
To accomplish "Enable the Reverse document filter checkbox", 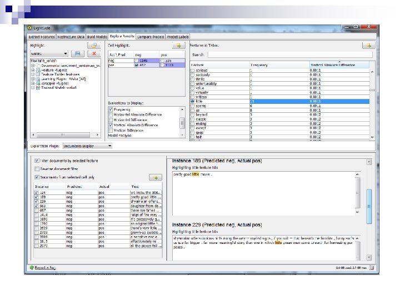I will pyautogui.click(x=37, y=168).
